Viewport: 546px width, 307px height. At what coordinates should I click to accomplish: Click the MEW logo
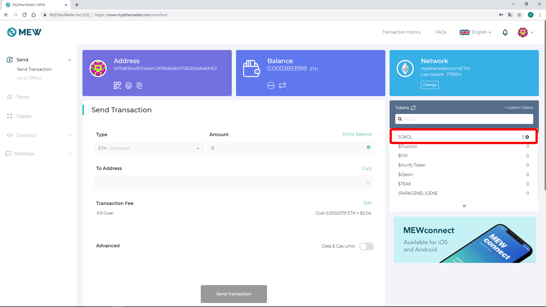[x=24, y=32]
